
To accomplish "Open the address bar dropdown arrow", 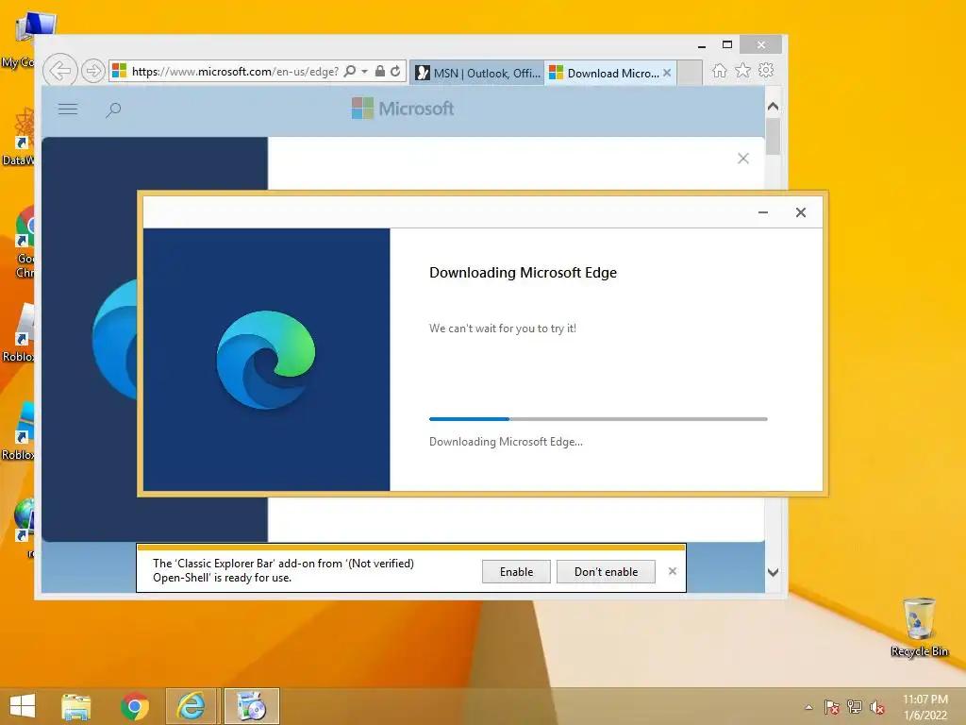I will [365, 72].
